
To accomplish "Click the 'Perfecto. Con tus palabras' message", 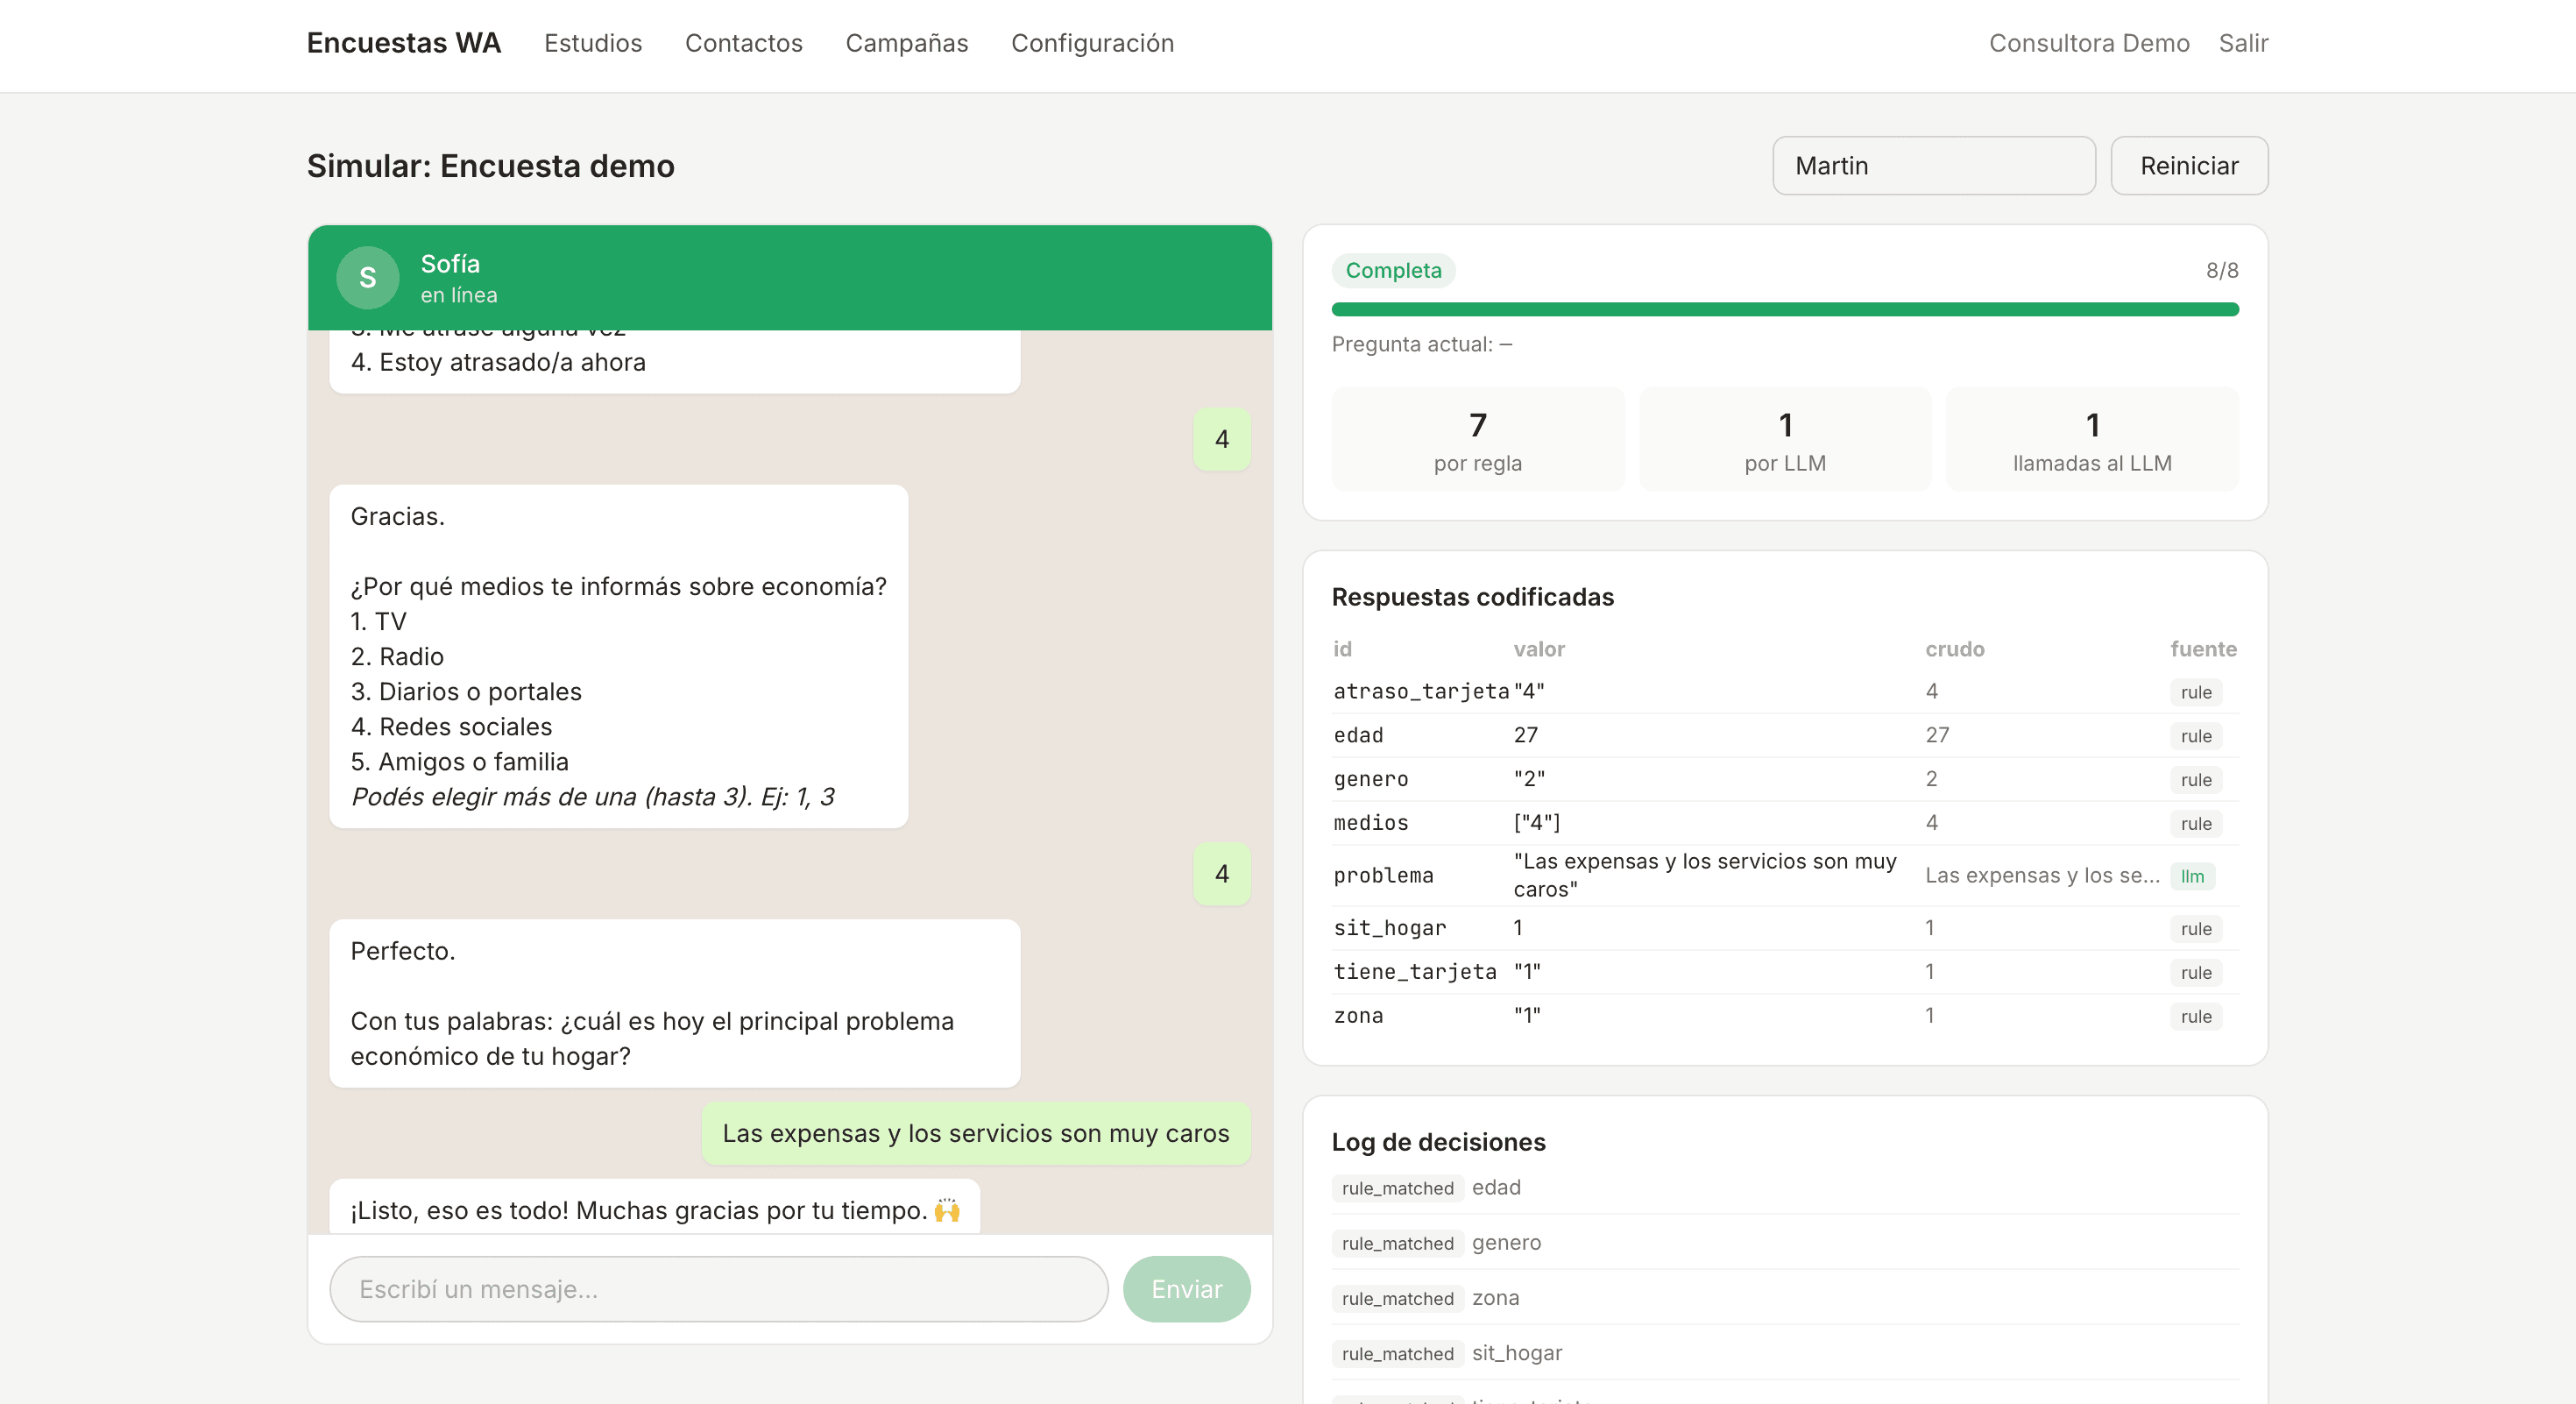I will coord(674,1003).
